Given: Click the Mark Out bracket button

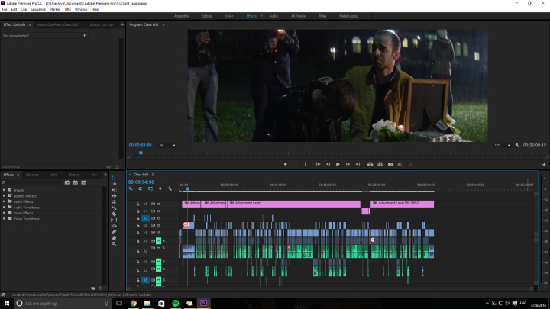Looking at the screenshot, I should pyautogui.click(x=305, y=164).
